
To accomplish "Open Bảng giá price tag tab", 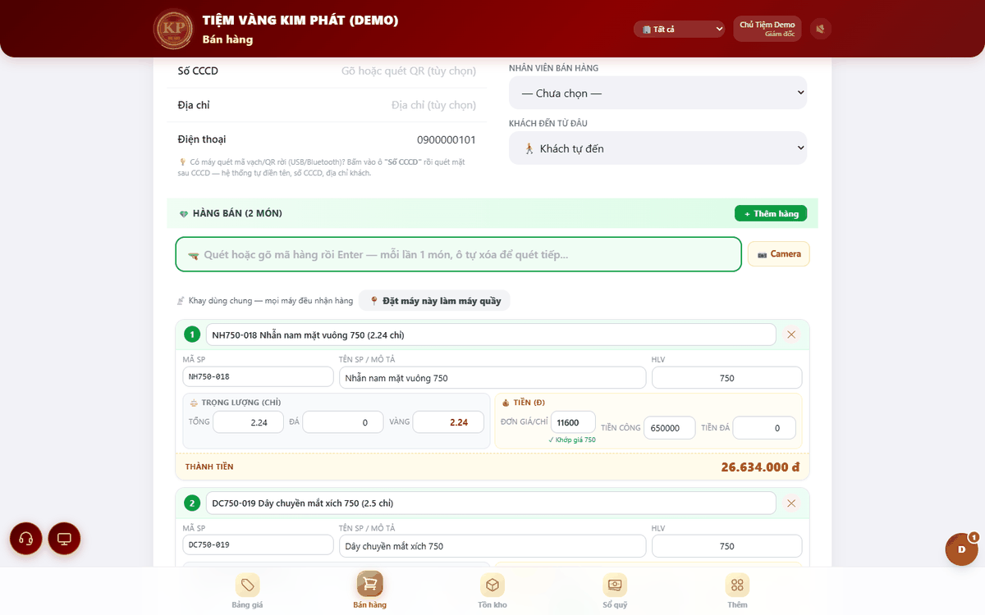I will tap(247, 591).
